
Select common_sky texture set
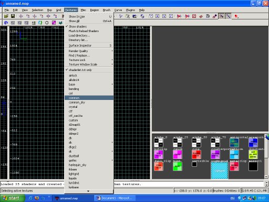[89, 102]
